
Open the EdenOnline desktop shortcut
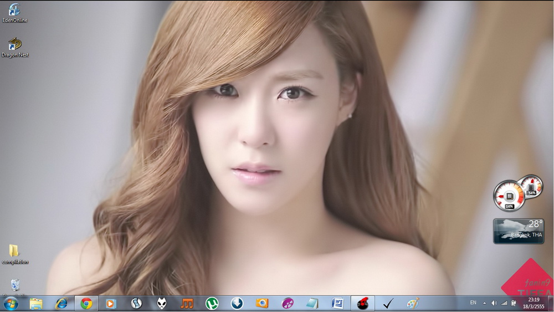click(x=14, y=13)
